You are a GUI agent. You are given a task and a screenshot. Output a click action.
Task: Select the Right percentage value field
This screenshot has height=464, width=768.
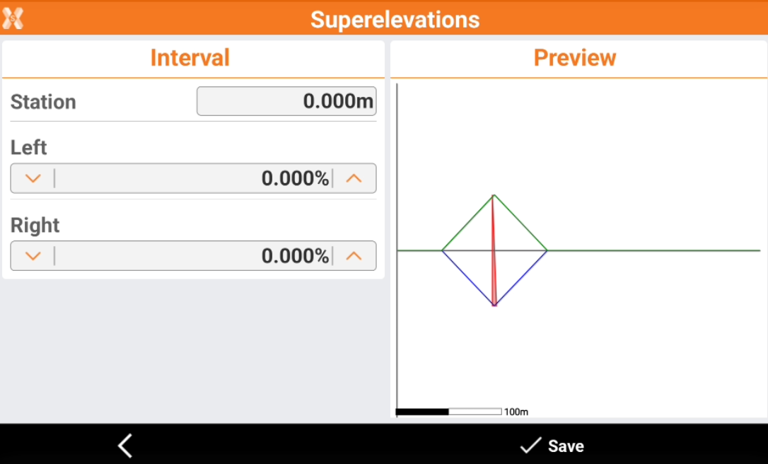pyautogui.click(x=193, y=256)
